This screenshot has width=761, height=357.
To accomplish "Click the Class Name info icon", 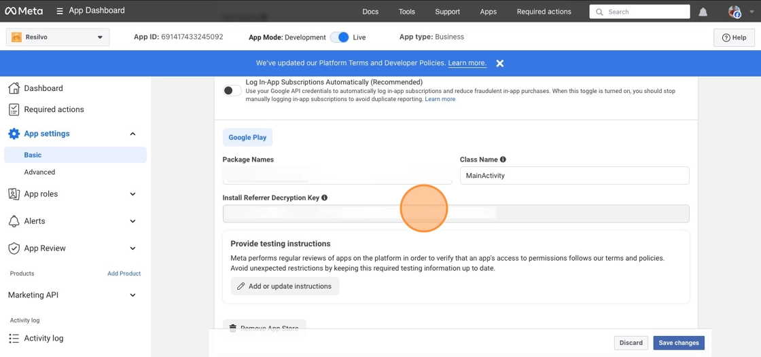I will (x=503, y=159).
